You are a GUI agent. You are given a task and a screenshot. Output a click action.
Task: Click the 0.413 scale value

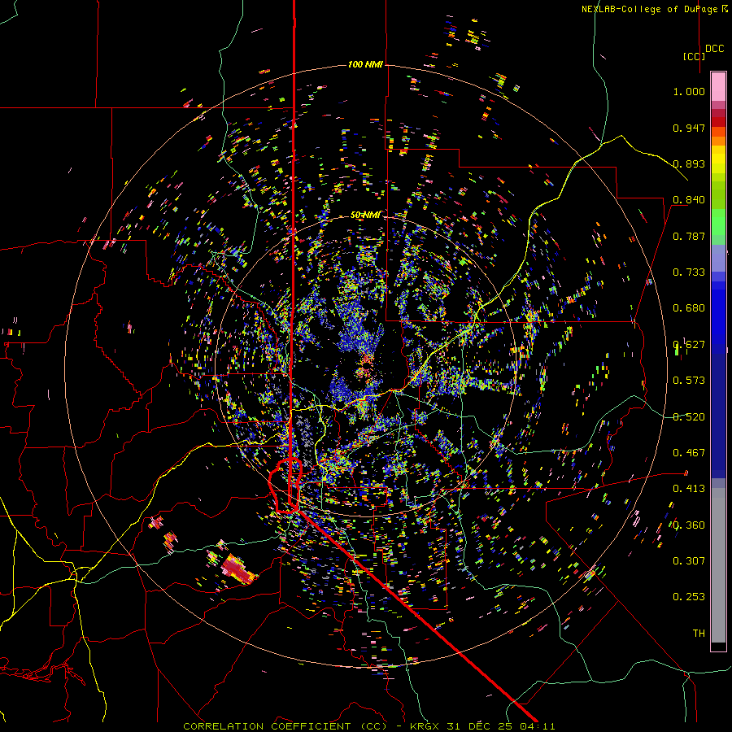689,489
